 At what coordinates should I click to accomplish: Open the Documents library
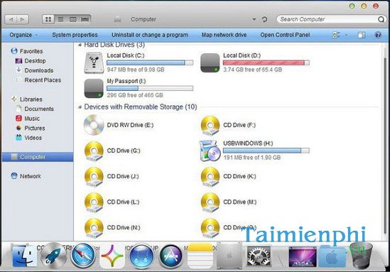pyautogui.click(x=35, y=109)
